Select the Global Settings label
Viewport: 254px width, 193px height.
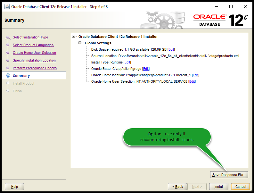tap(98, 43)
